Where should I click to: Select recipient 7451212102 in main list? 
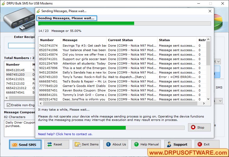pyautogui.click(x=20, y=84)
